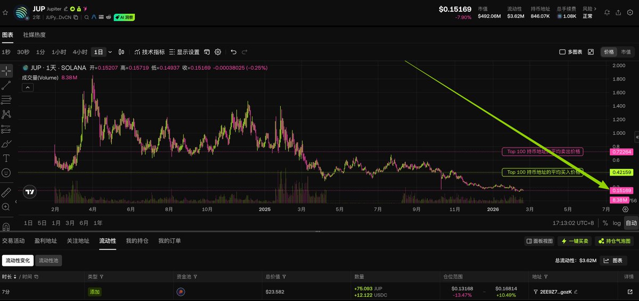
Task: Set chart range to 3月
Action: coord(70,223)
